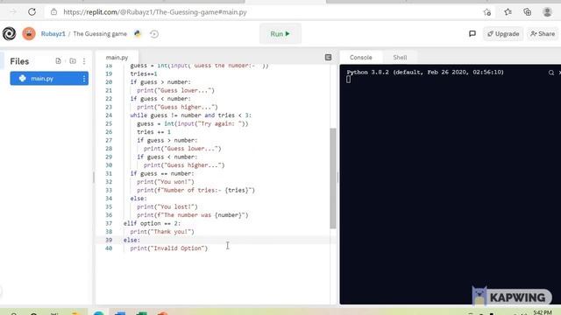
Task: Open the version history icon
Action: pyautogui.click(x=154, y=34)
